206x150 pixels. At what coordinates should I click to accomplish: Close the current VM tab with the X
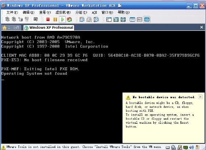click(201, 27)
